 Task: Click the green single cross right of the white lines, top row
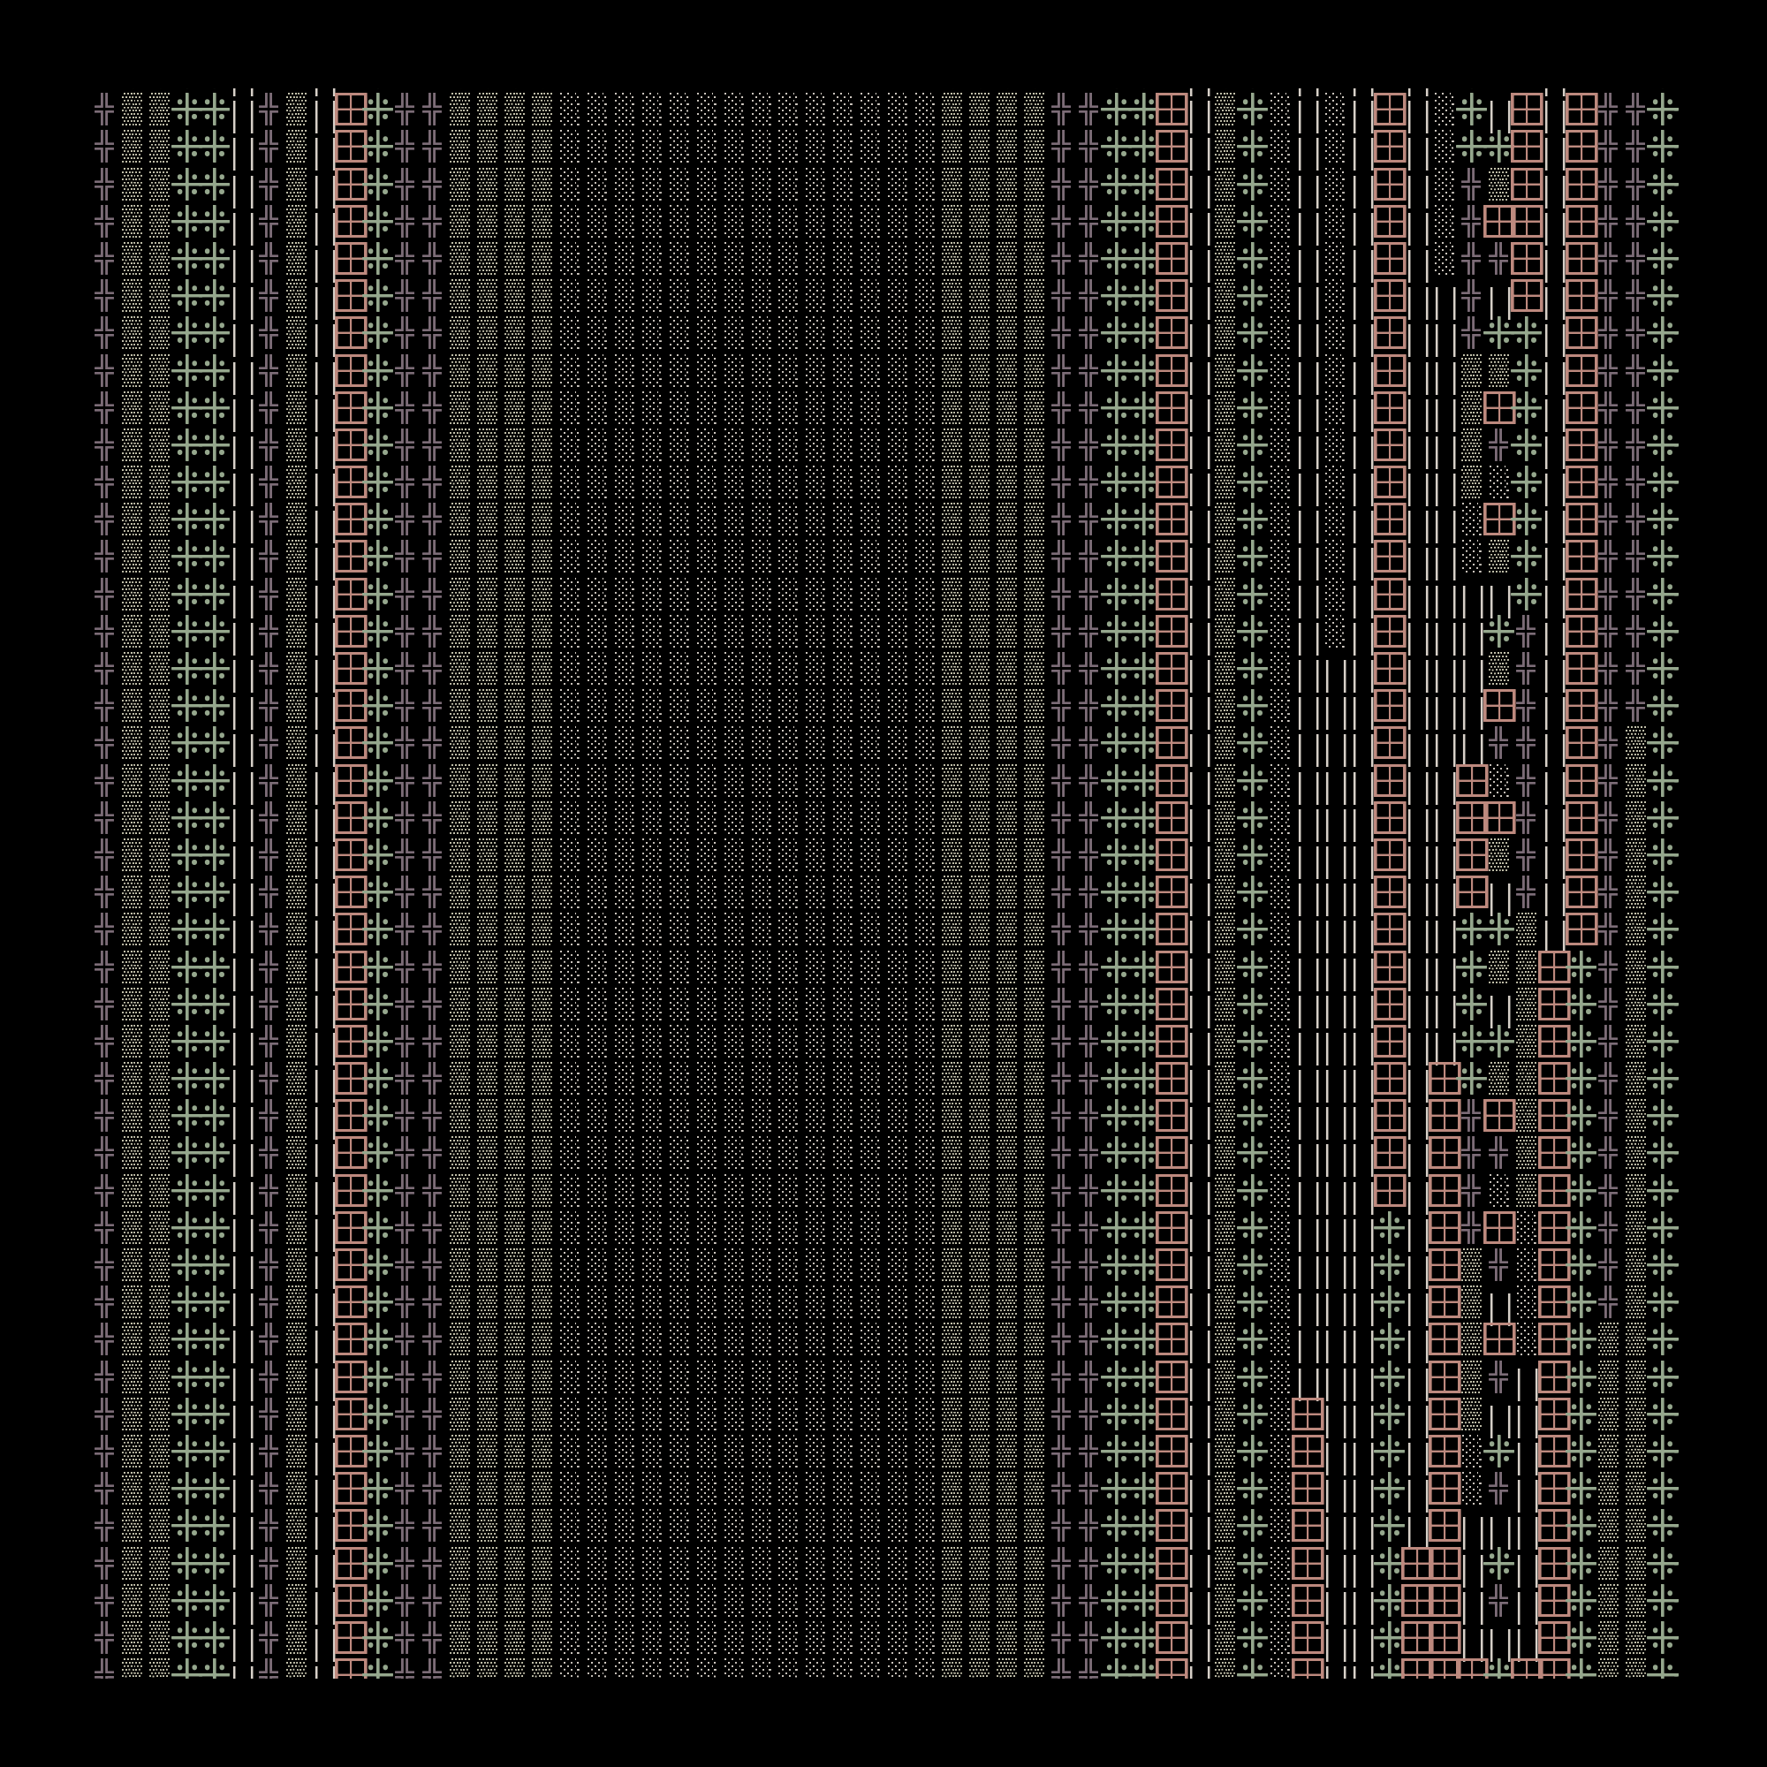tap(1253, 109)
